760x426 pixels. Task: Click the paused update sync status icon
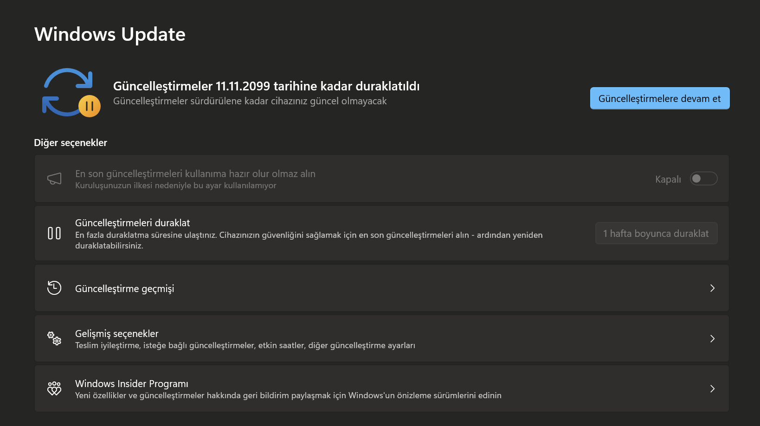(71, 93)
